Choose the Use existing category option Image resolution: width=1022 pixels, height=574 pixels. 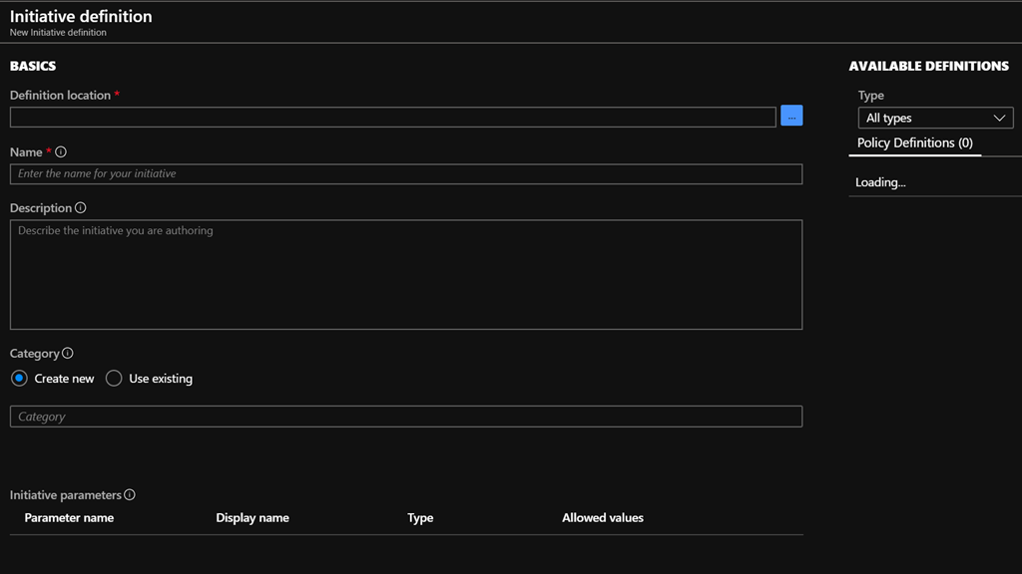(114, 379)
